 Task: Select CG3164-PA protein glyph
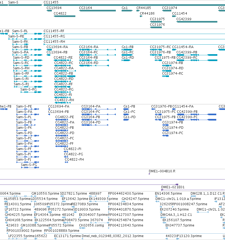click(99, 109)
